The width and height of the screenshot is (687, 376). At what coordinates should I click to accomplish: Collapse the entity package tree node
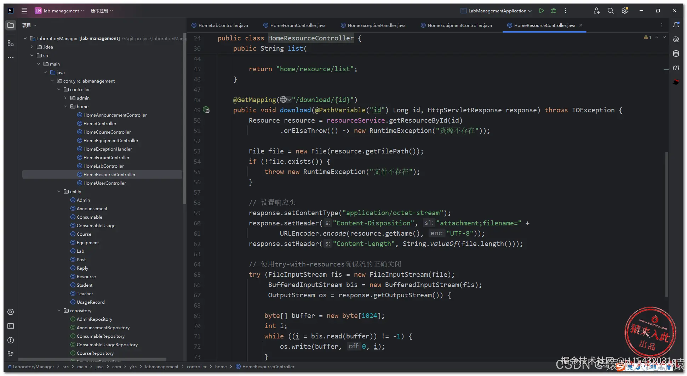[59, 191]
